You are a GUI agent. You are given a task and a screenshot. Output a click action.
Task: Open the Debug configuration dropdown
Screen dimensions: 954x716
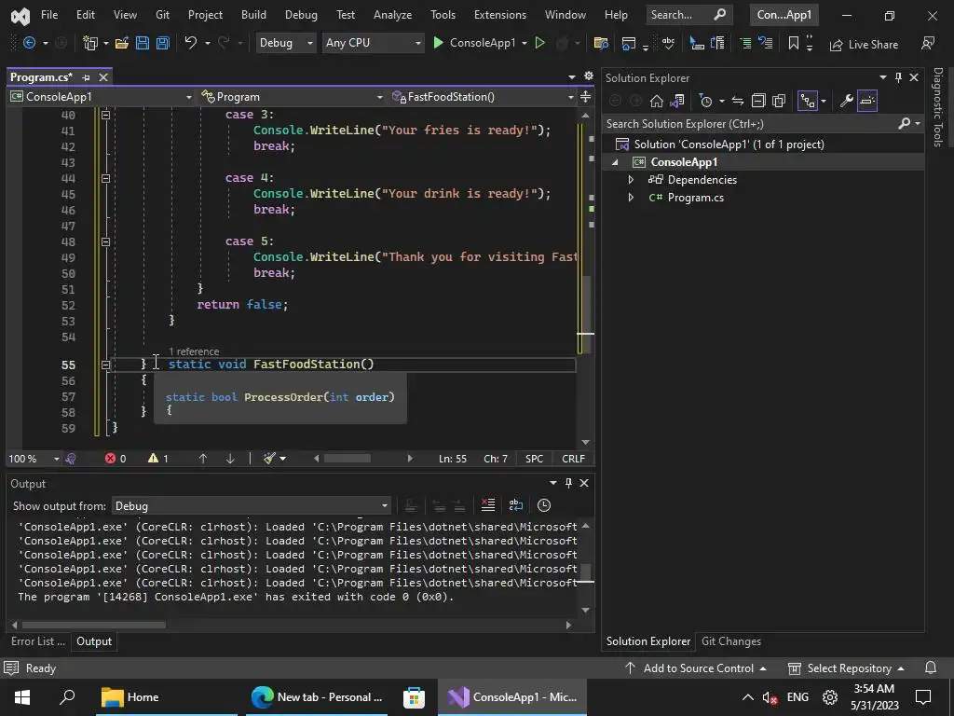point(284,43)
